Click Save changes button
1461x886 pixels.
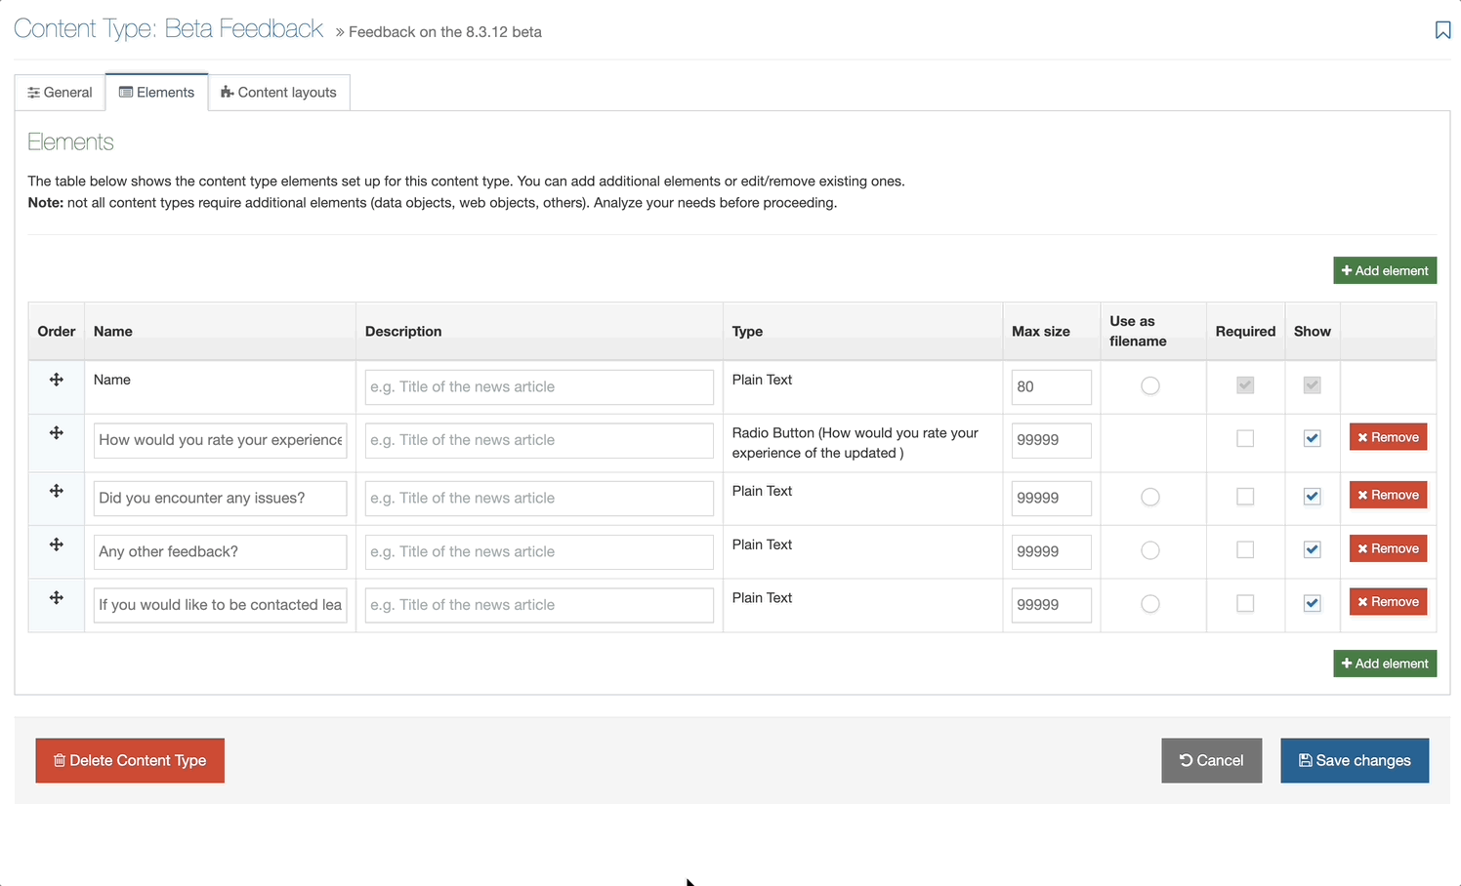pyautogui.click(x=1354, y=761)
